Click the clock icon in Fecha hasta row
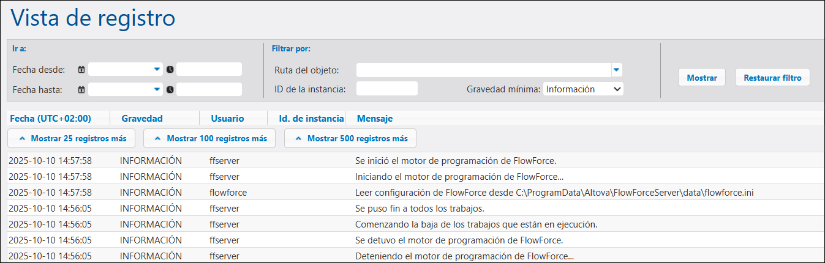This screenshot has width=825, height=263. click(x=170, y=90)
